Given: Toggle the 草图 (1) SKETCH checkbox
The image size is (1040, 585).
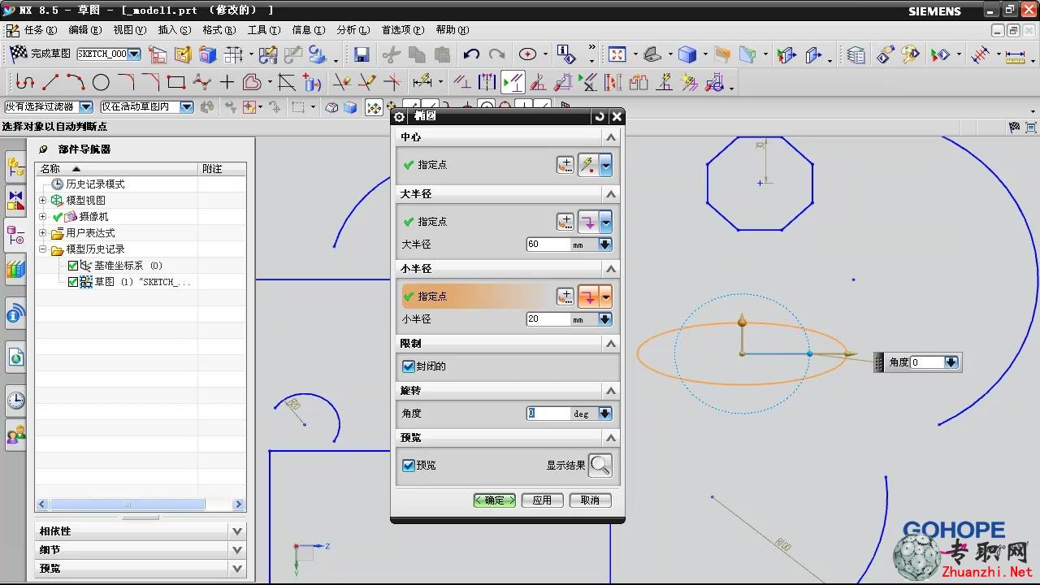Looking at the screenshot, I should point(73,282).
